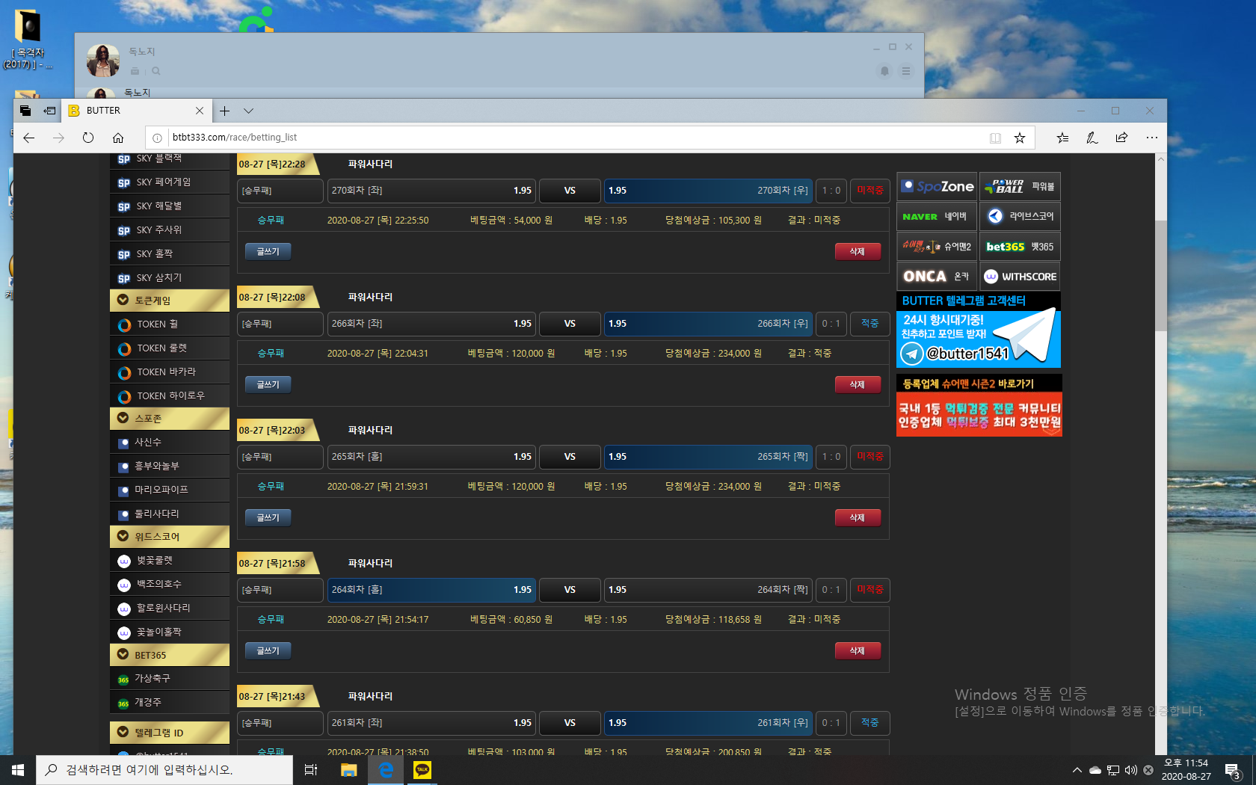Add page to favorites star icon
The height and width of the screenshot is (785, 1256).
pyautogui.click(x=1019, y=138)
